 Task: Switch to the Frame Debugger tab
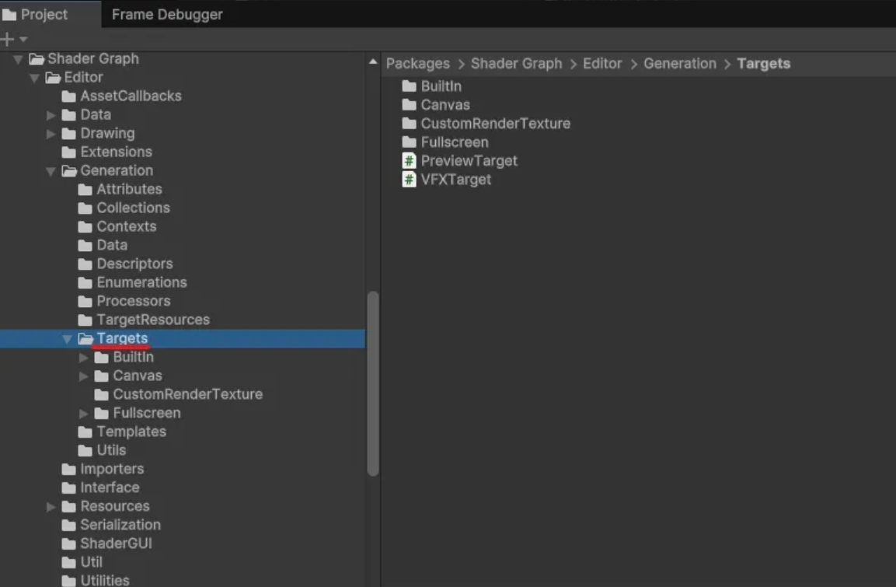point(167,14)
